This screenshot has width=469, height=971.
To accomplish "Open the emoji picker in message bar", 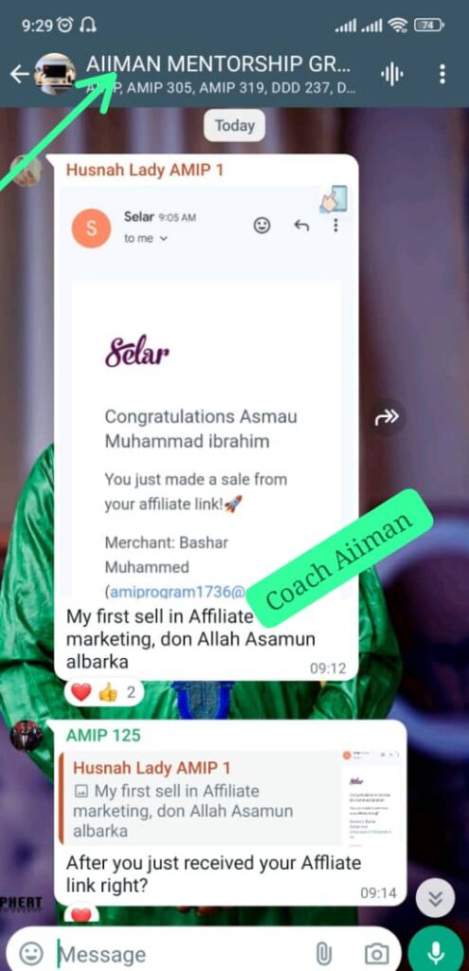I will tap(31, 953).
